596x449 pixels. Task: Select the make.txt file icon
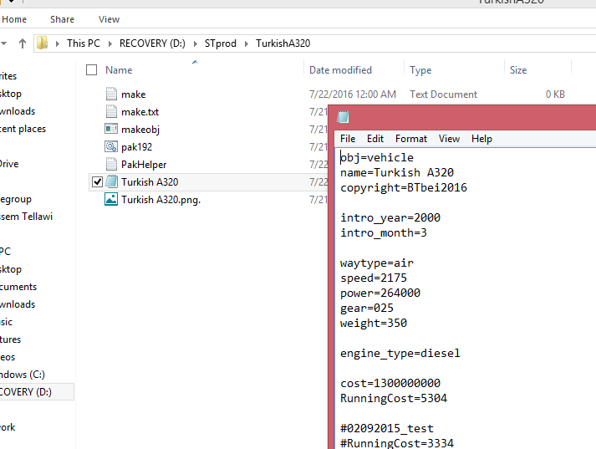(112, 112)
